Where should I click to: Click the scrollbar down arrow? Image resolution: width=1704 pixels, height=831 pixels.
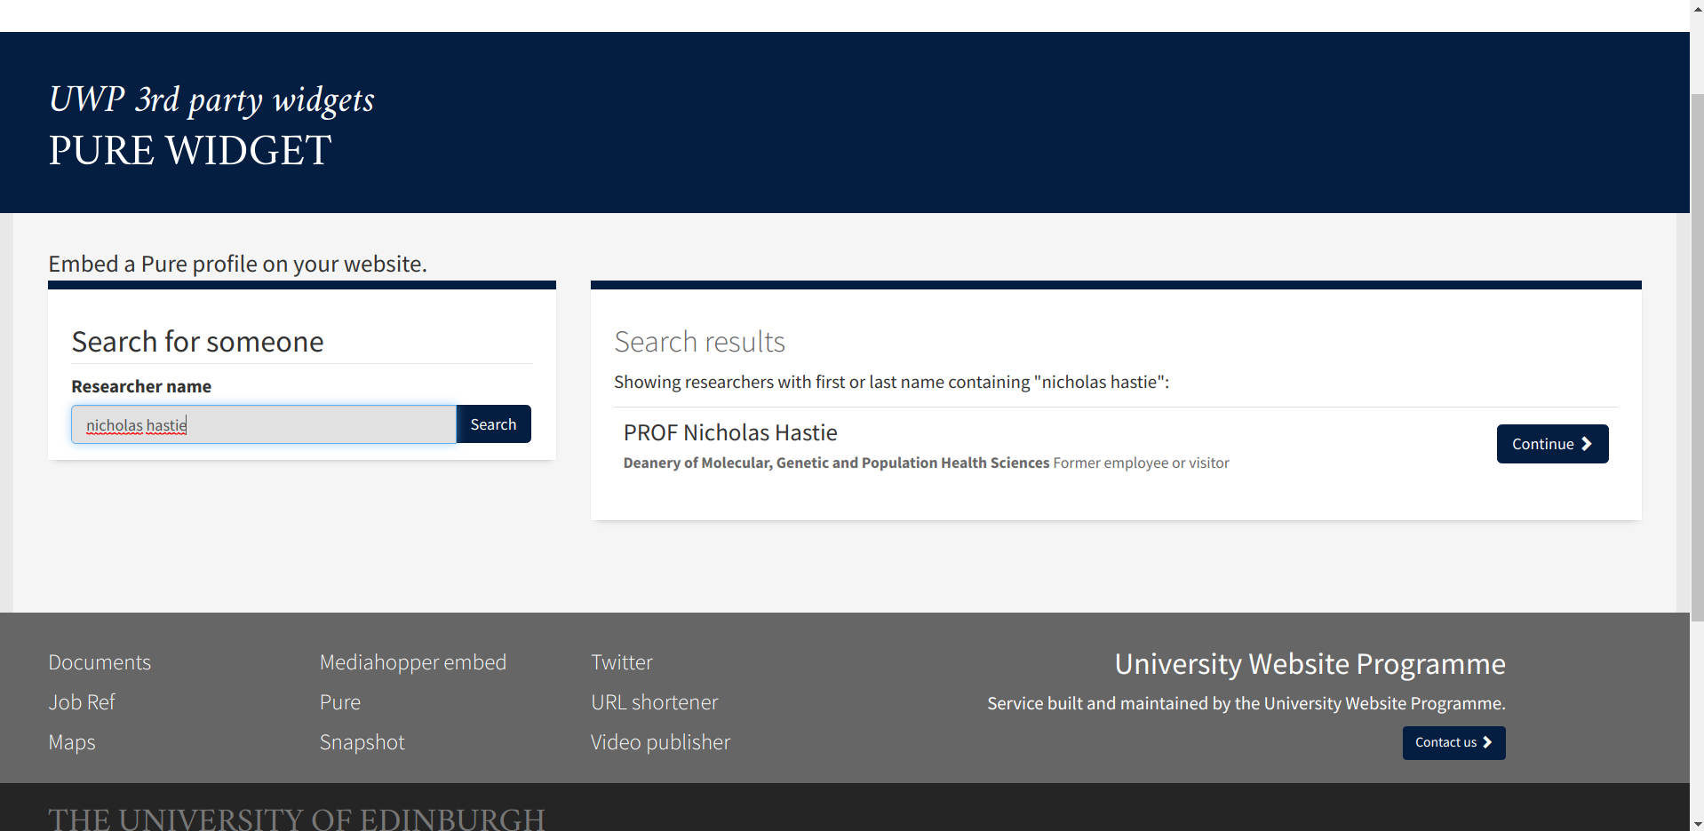[x=1697, y=823]
